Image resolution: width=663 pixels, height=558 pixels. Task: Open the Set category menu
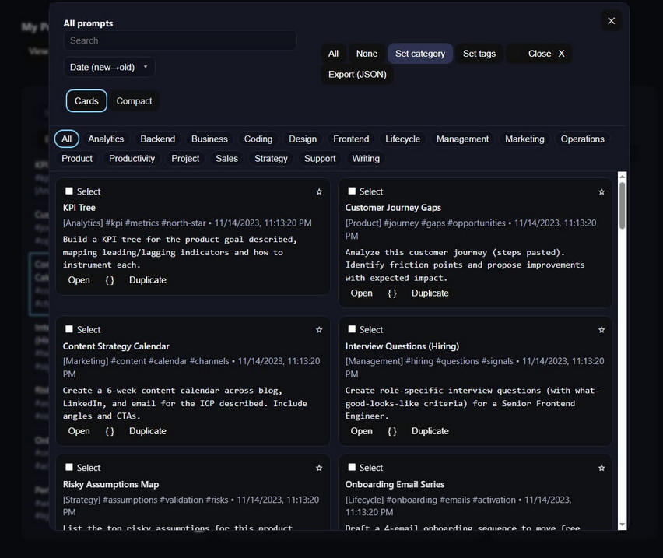pyautogui.click(x=420, y=54)
